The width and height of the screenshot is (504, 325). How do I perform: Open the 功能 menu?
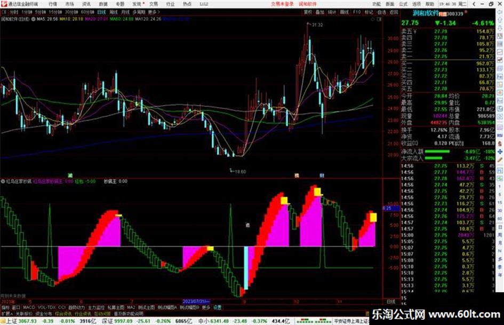pyautogui.click(x=377, y=4)
